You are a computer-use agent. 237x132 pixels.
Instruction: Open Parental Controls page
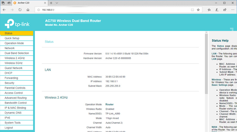point(17,88)
